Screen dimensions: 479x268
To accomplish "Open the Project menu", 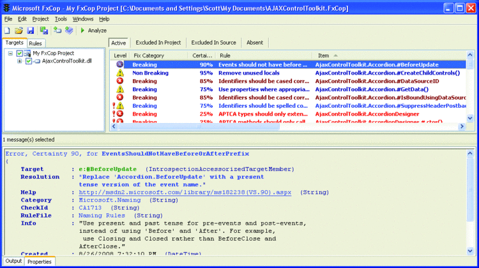I will 40,19.
